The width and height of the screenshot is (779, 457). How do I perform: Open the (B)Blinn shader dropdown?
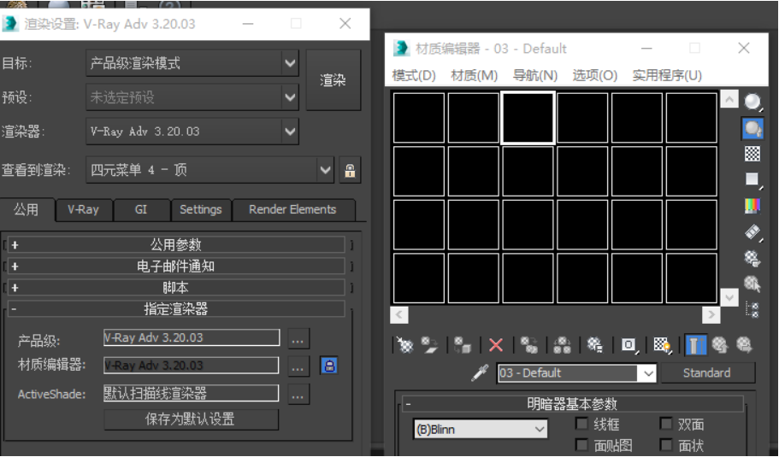tap(481, 429)
